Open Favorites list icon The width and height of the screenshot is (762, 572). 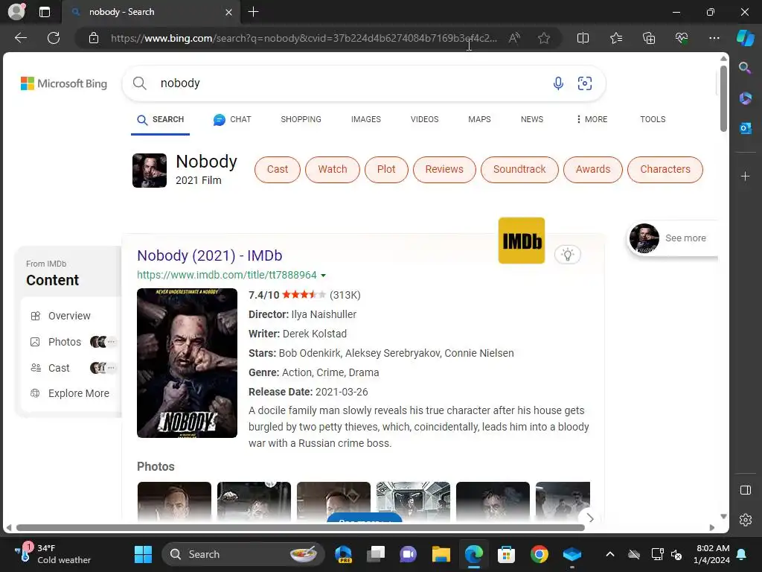tap(615, 38)
